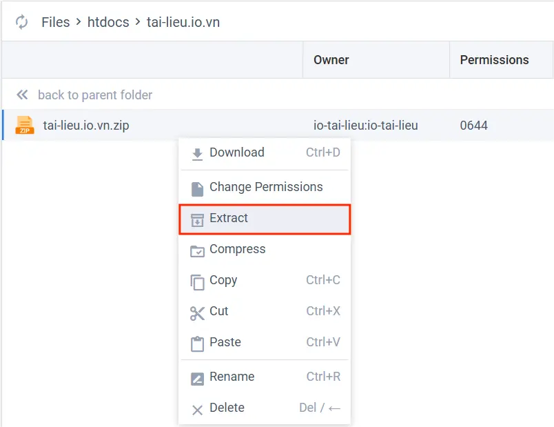Image resolution: width=554 pixels, height=427 pixels.
Task: Click the X icon beside Delete
Action: pos(196,408)
